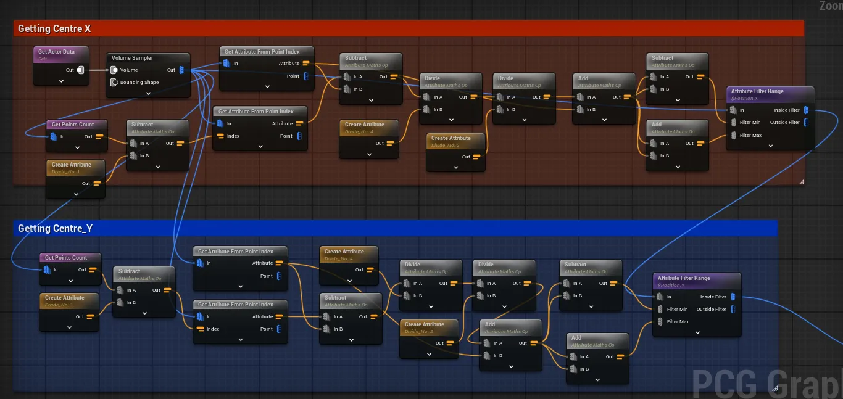
Task: Click the Bounding Shape pin on Volume Sampler
Action: (x=114, y=82)
